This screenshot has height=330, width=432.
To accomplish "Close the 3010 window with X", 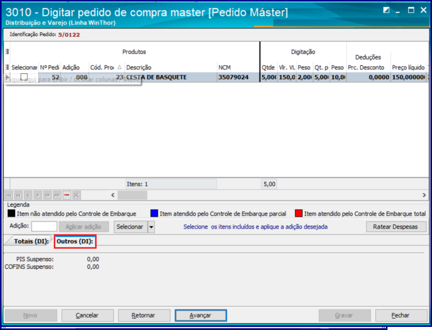I will click(x=423, y=10).
